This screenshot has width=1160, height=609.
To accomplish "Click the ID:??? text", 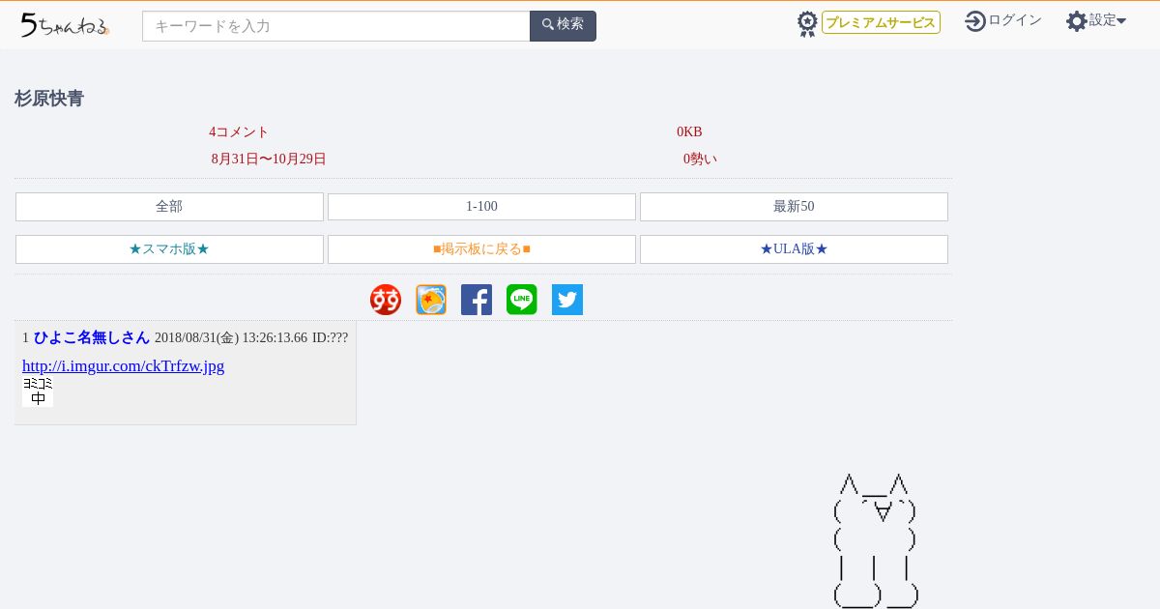I will (x=330, y=338).
